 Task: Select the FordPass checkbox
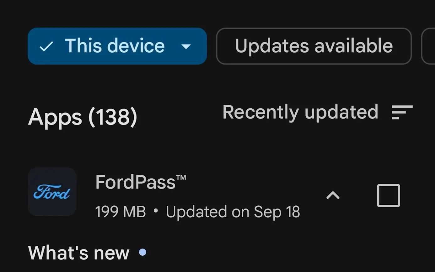(388, 196)
